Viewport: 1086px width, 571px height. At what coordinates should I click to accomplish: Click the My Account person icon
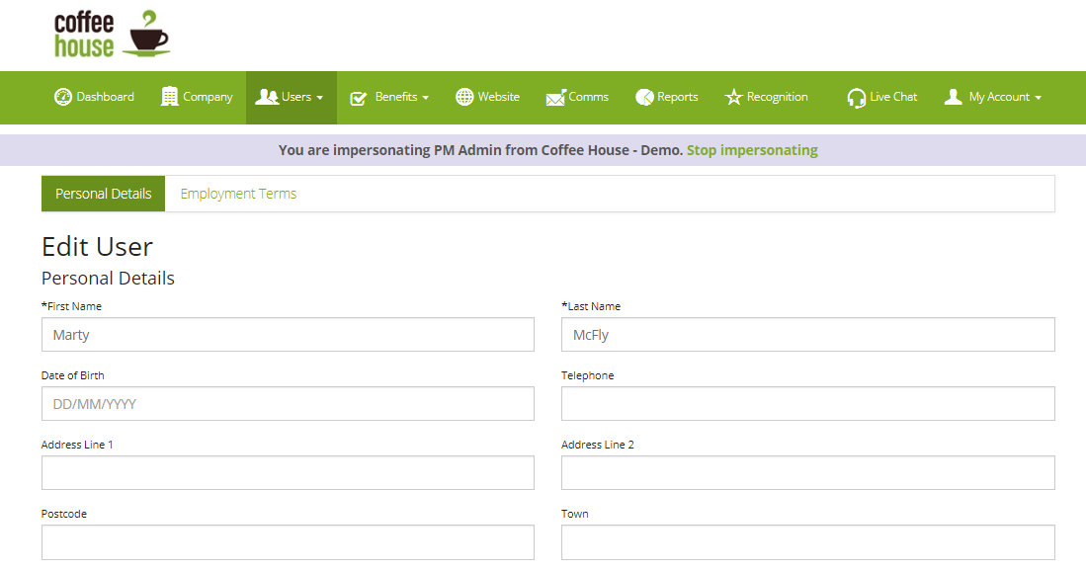click(953, 97)
